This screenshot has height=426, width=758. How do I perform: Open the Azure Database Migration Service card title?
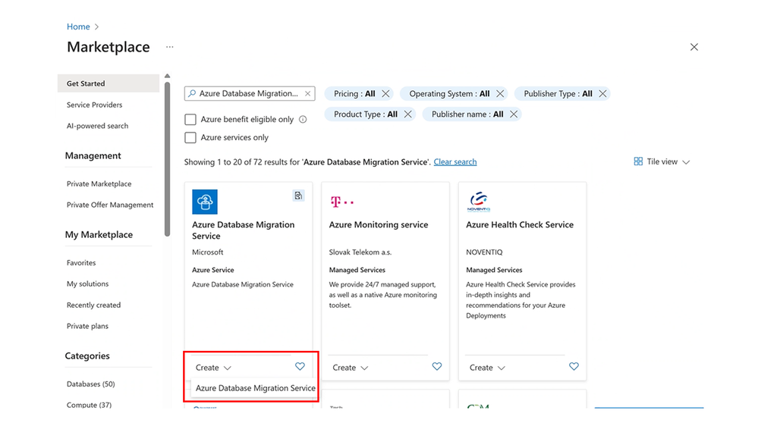click(243, 230)
